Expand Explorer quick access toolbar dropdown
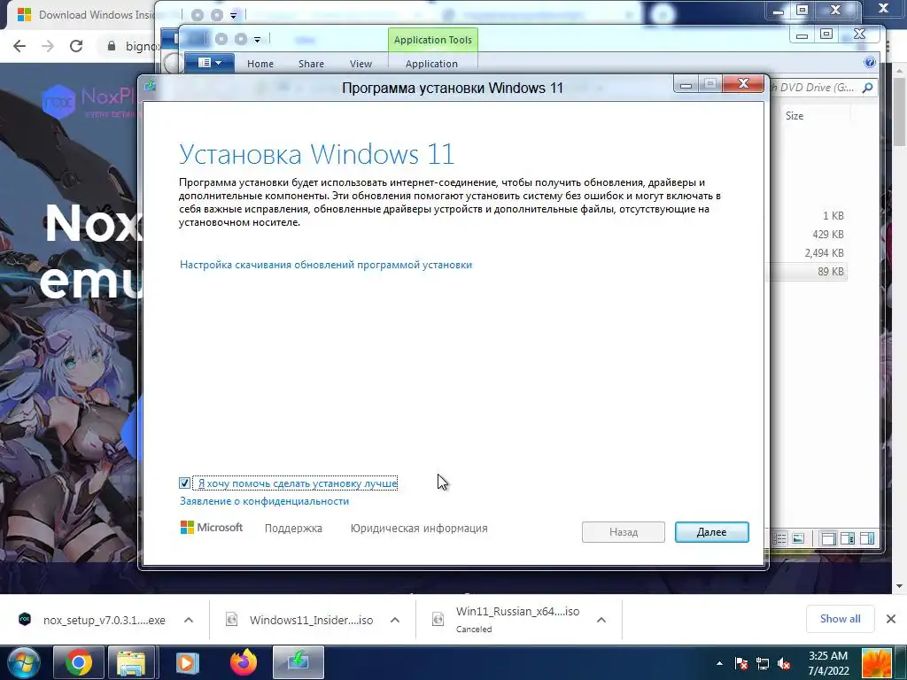This screenshot has height=680, width=907. click(257, 39)
